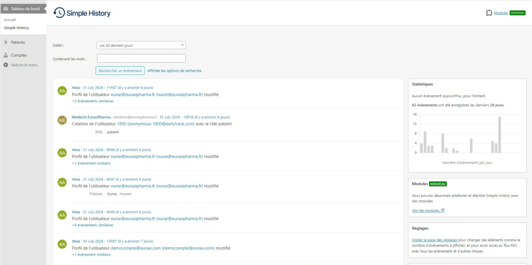
Task: Click the Tableau de bord dashboard icon
Action: pyautogui.click(x=5, y=9)
